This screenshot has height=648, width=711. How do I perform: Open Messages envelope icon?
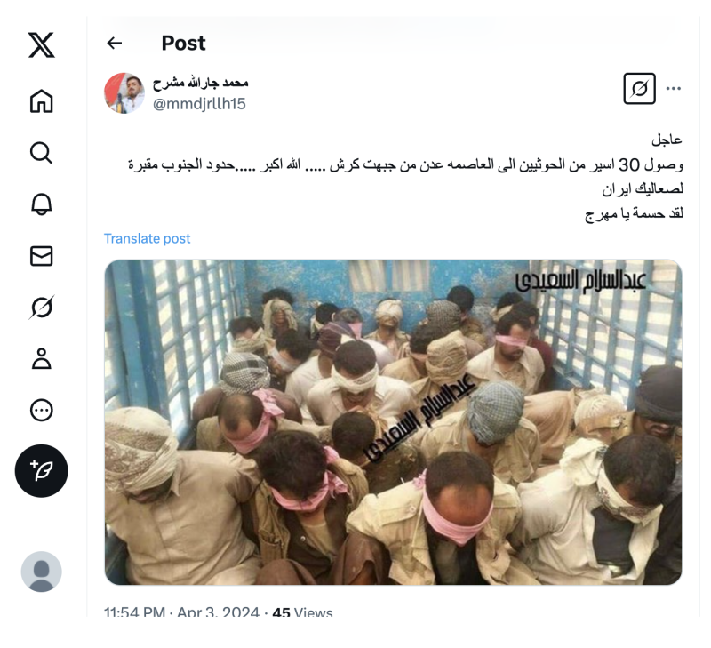pos(41,256)
